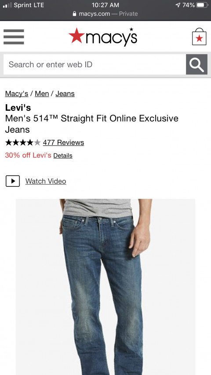Tap the magnifying glass search button

[196, 64]
